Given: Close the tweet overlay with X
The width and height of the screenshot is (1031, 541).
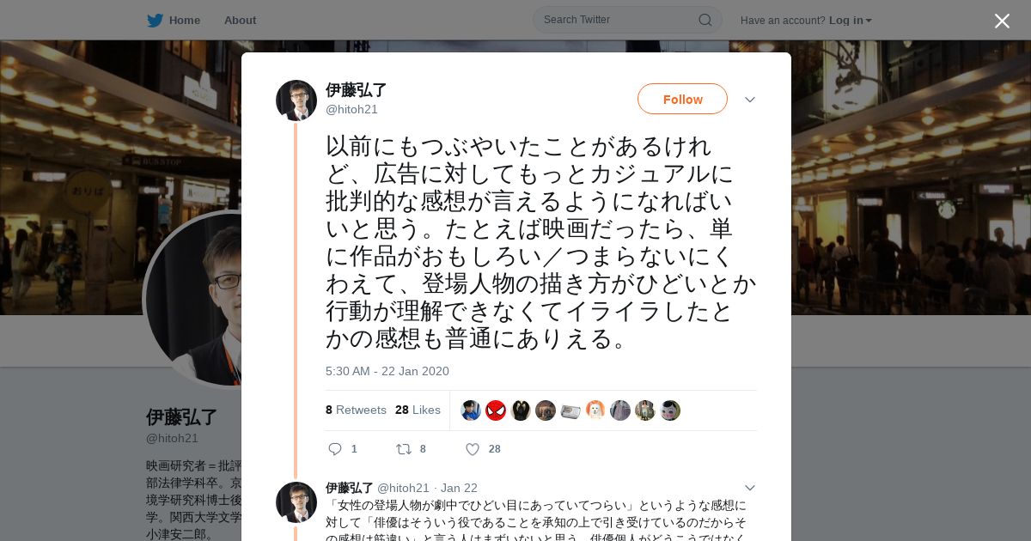Looking at the screenshot, I should 1002,21.
